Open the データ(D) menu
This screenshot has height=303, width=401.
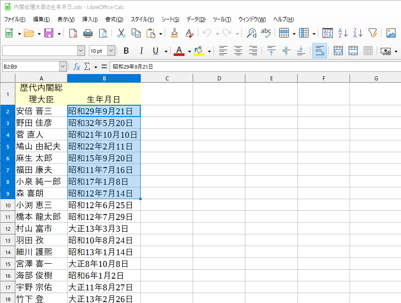pos(196,19)
